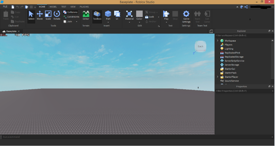The width and height of the screenshot is (275, 146).
Task: Switch to the PLUGINS tab
Action: tap(84, 7)
